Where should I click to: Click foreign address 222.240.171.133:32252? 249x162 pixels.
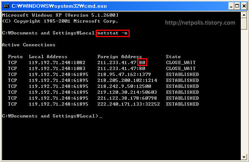tap(129, 104)
